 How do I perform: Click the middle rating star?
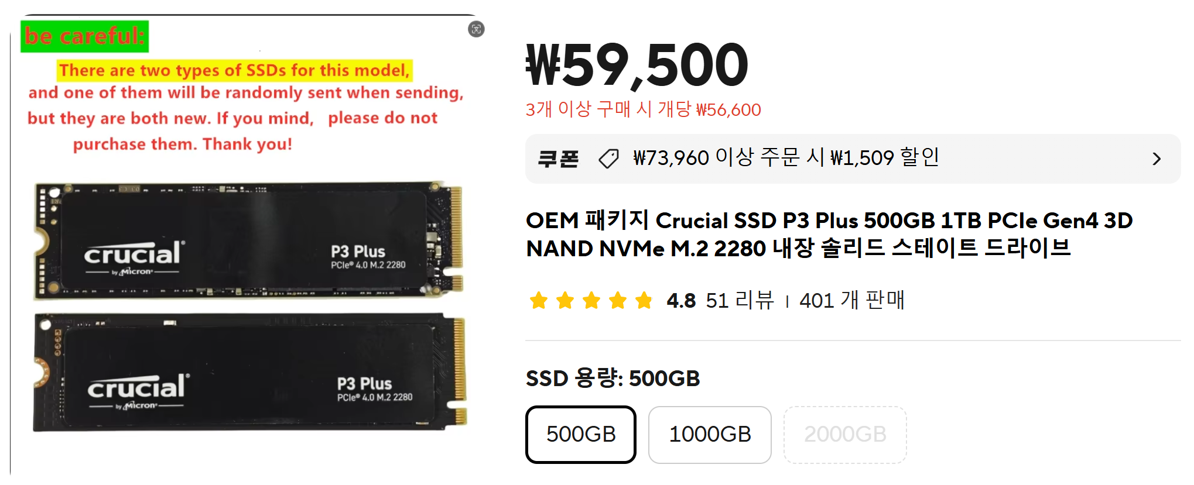591,301
